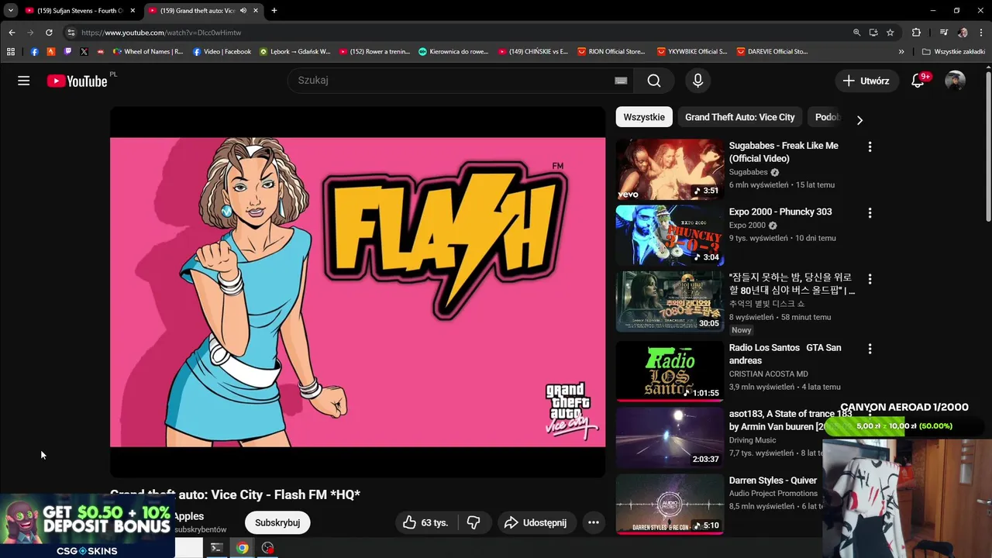This screenshot has height=558, width=992.
Task: Click the search magnifier button
Action: pos(654,81)
